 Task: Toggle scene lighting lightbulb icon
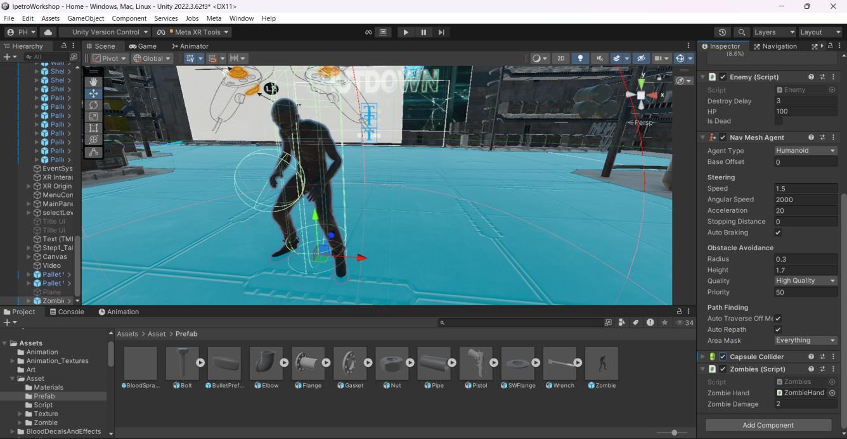pyautogui.click(x=580, y=58)
